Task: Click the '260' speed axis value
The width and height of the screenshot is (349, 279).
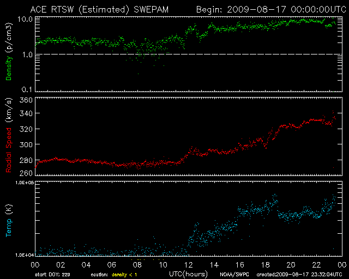Action: (x=26, y=173)
